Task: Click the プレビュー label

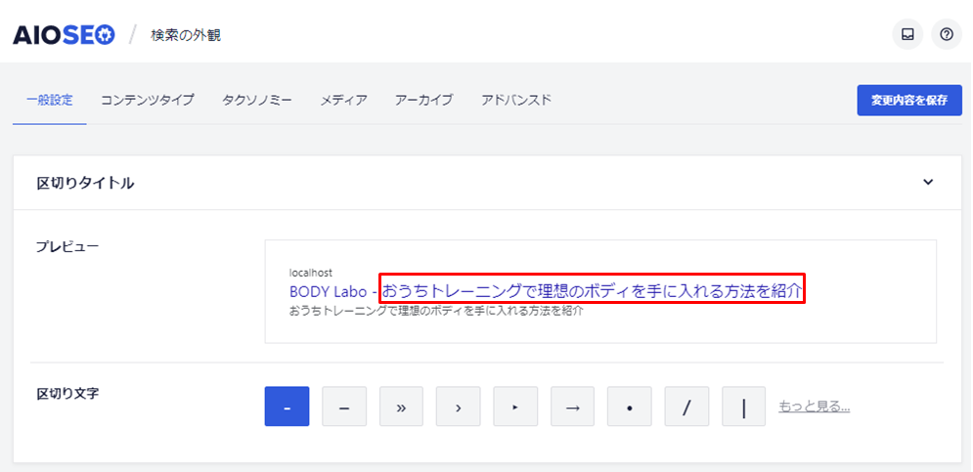Action: (x=67, y=246)
